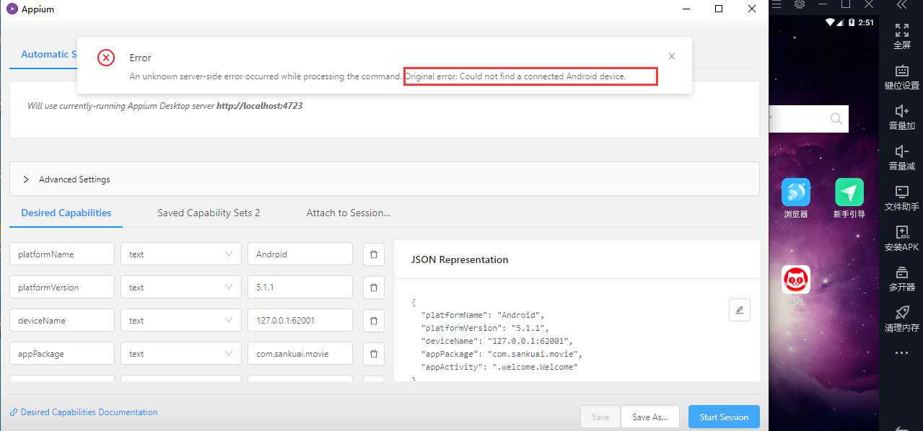Delete the platformName capability row
The image size is (923, 431).
(x=373, y=254)
